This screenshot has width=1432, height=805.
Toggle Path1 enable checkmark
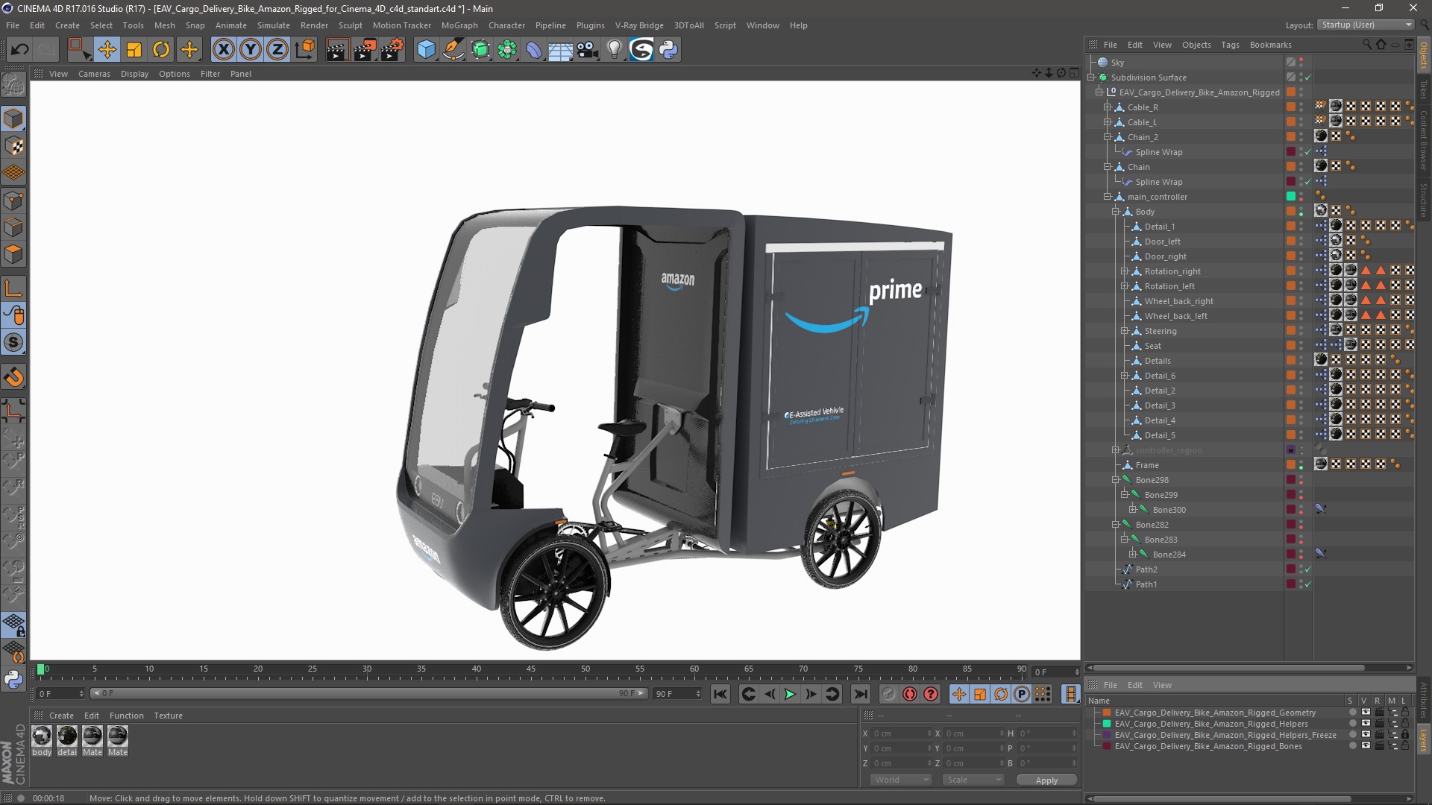tap(1307, 584)
